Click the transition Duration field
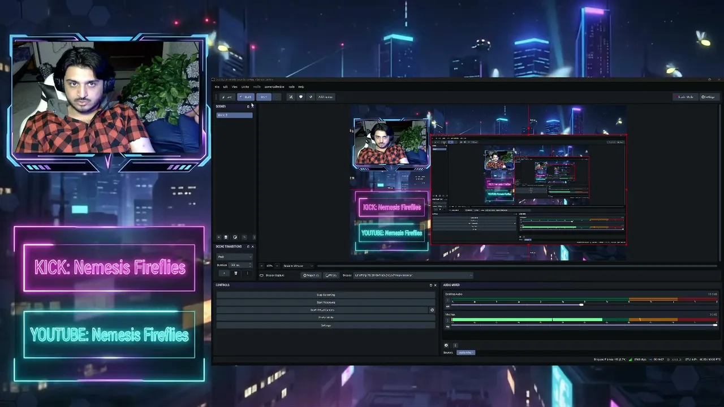Screen dimensions: 724x407 pos(242,265)
